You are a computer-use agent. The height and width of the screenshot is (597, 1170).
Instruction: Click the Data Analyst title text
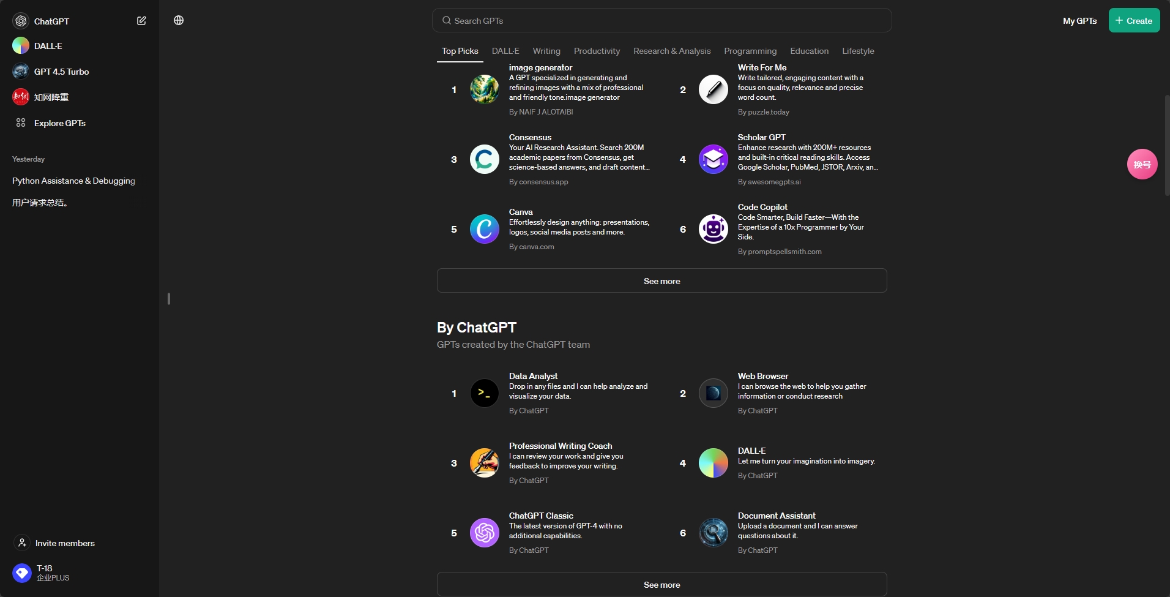click(x=533, y=376)
